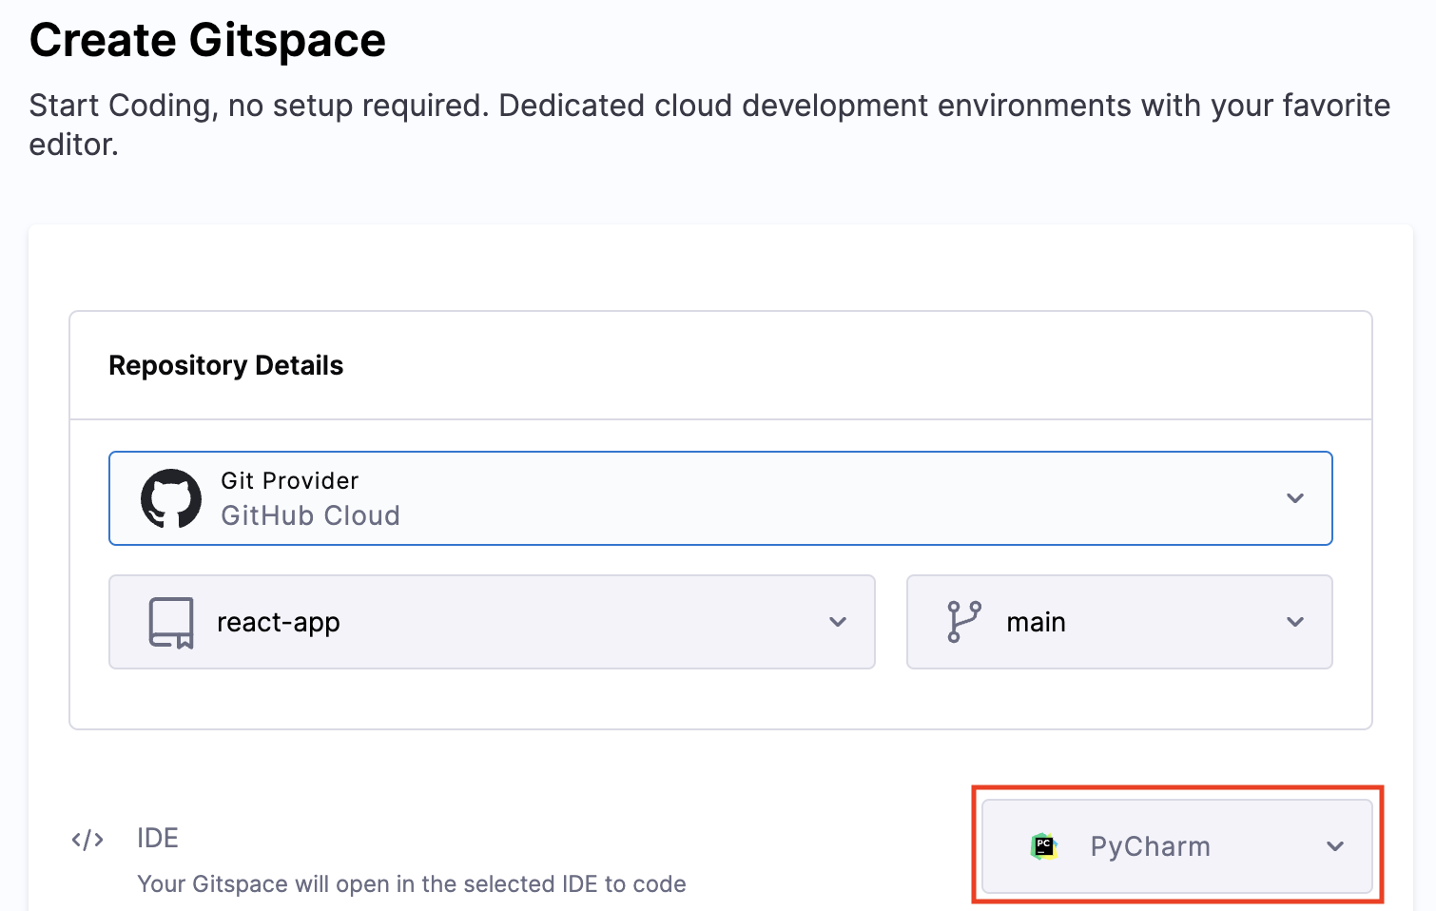This screenshot has width=1436, height=911.
Task: Click the PyCharm logo icon
Action: (x=1044, y=845)
